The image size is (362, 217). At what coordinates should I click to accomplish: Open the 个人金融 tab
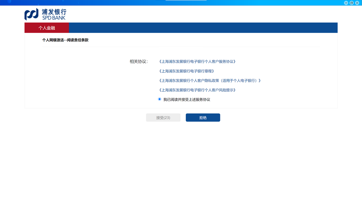pos(47,28)
